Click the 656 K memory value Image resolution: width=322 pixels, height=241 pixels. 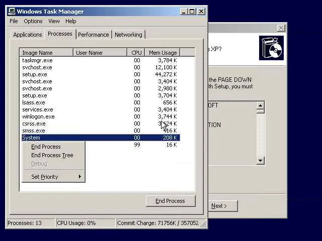(169, 102)
